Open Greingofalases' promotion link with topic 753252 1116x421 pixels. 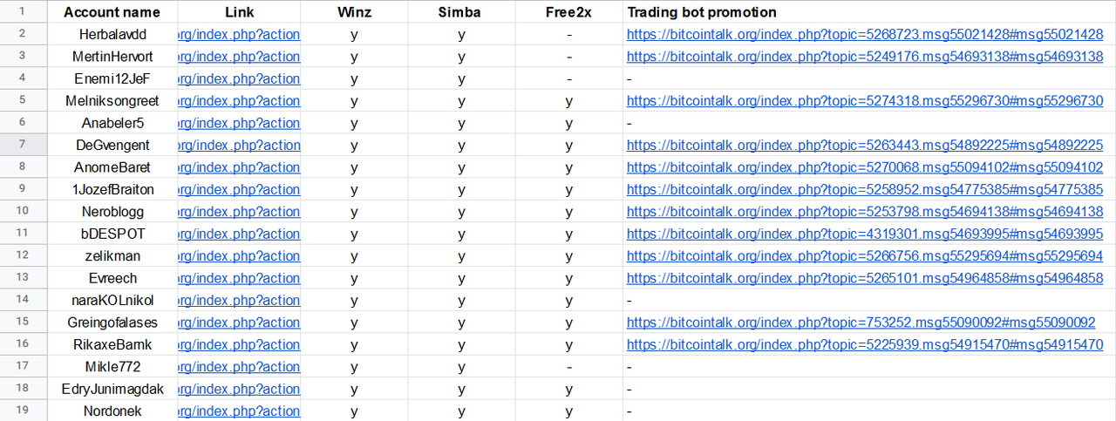[x=861, y=323]
